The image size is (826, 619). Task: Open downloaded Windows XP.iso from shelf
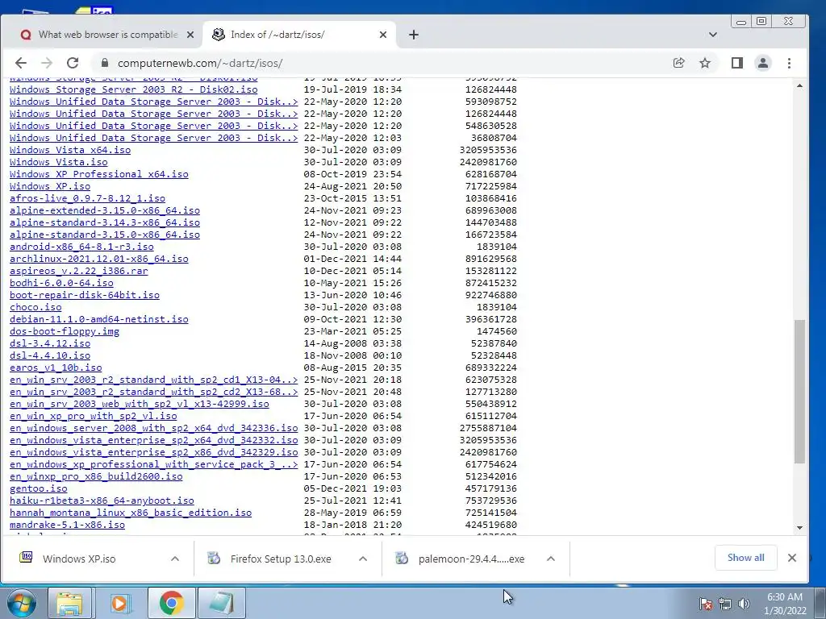(79, 559)
